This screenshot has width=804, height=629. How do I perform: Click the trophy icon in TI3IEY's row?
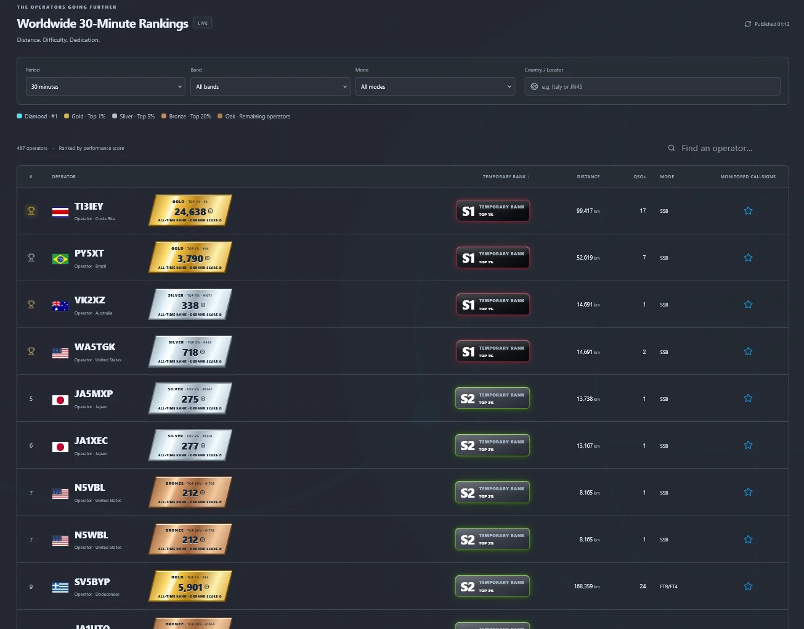pyautogui.click(x=31, y=211)
